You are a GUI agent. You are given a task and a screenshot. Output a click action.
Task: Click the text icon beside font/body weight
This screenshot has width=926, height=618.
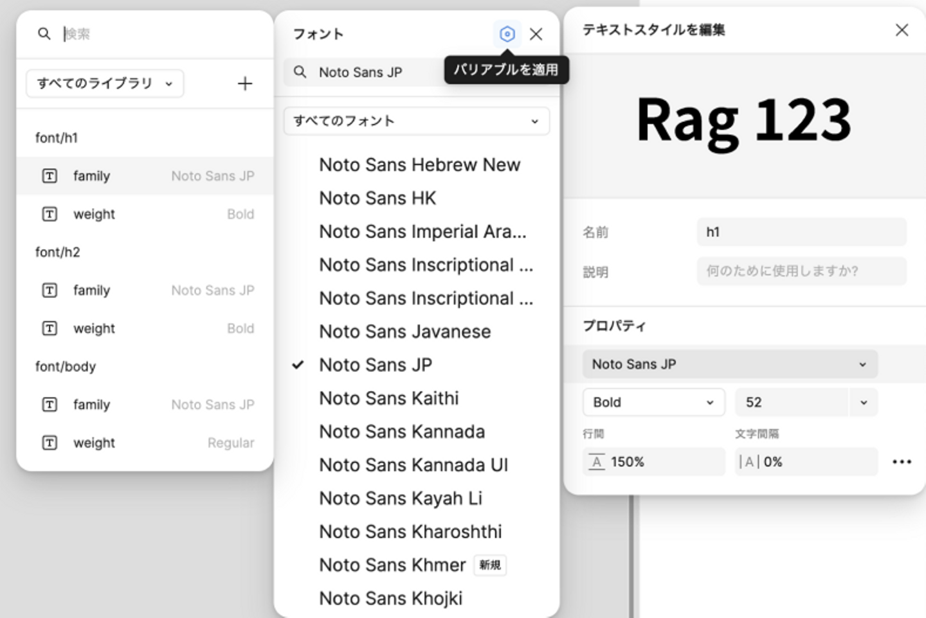coord(50,443)
